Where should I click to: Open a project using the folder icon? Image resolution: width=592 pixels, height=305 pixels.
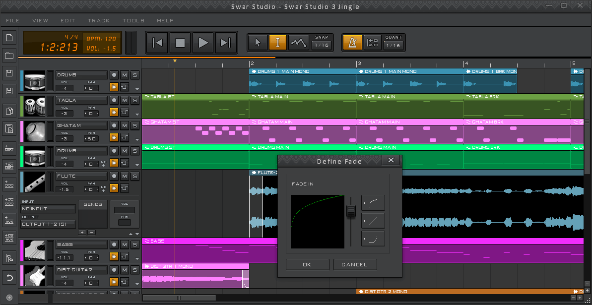9,56
